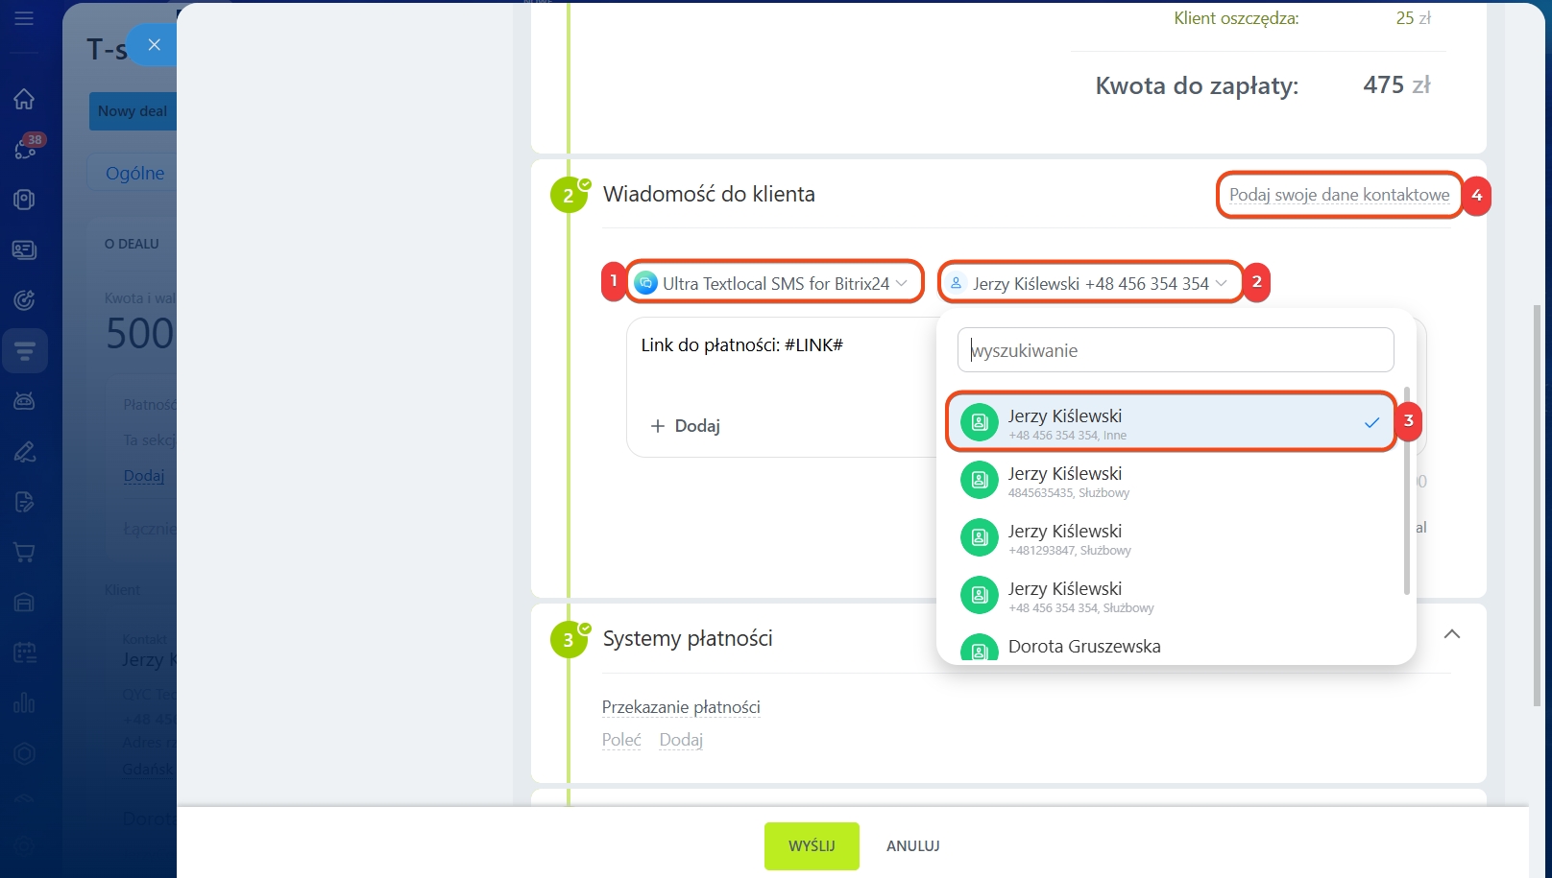The width and height of the screenshot is (1552, 878).
Task: Open the calendar icon in sidebar
Action: [24, 653]
